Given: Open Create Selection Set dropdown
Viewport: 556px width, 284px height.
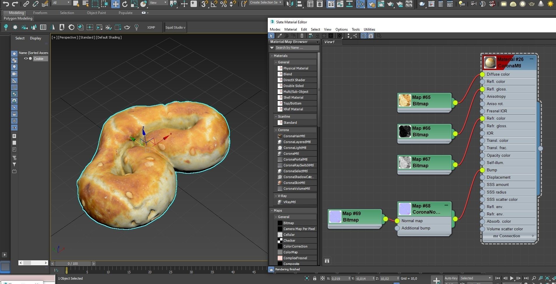Looking at the screenshot, I should [x=266, y=3].
